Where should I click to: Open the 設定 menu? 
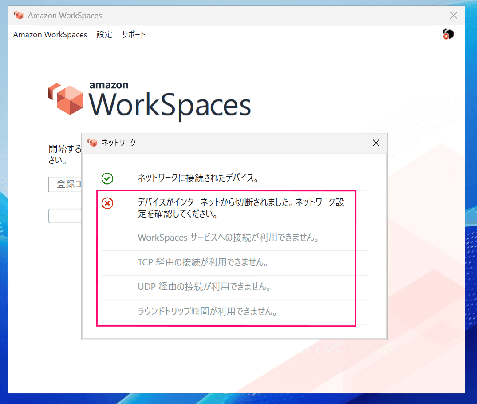[x=104, y=34]
